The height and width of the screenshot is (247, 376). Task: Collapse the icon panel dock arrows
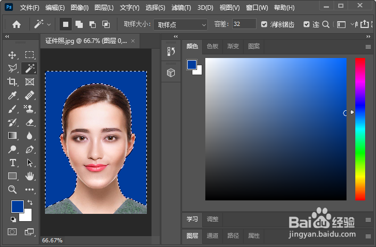tap(176, 37)
